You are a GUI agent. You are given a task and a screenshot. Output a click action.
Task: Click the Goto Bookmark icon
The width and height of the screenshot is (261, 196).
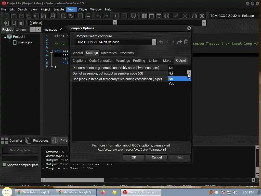21,23
